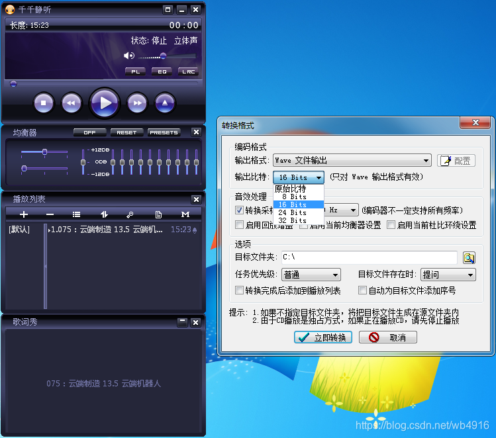496x438 pixels.
Task: Enable 自动为目标文件添加序号 checkbox
Action: 362,290
